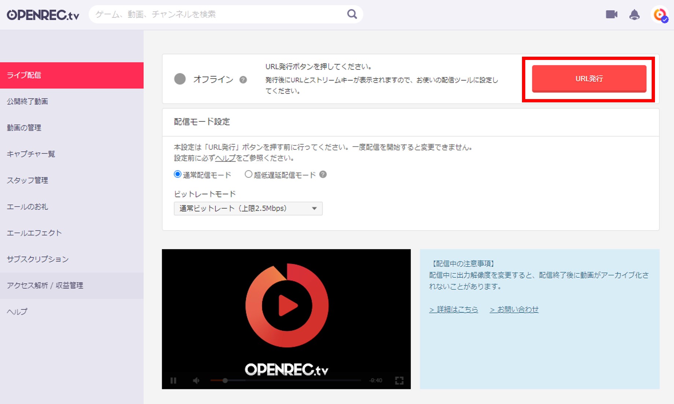Enter fullscreen on the preview player
The width and height of the screenshot is (674, 404).
pos(399,381)
